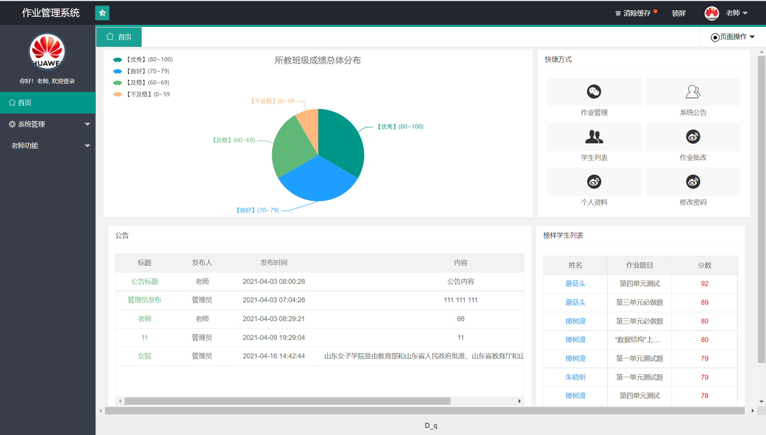This screenshot has width=766, height=435.
Task: Open 学生列表 group shortcut icon
Action: click(594, 137)
